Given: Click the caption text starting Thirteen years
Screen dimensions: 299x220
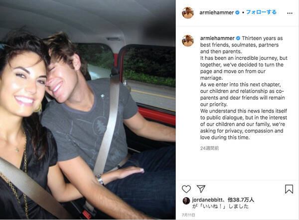Looking at the screenshot, I should 244,88.
